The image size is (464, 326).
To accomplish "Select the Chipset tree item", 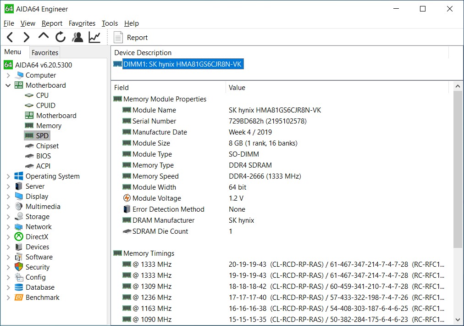I will pos(47,146).
